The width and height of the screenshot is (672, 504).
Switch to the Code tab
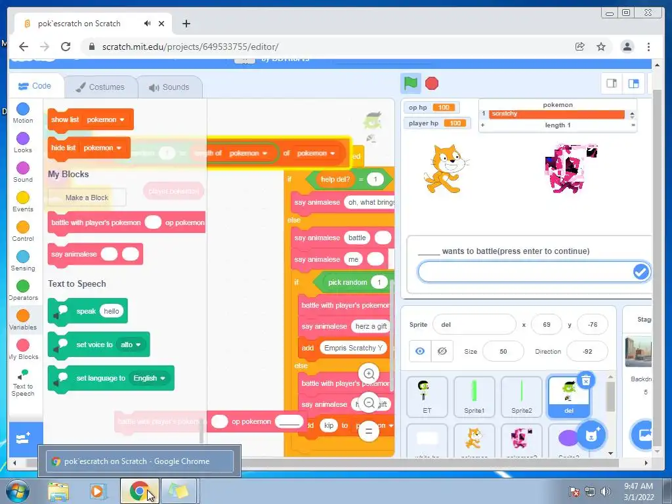tap(35, 86)
